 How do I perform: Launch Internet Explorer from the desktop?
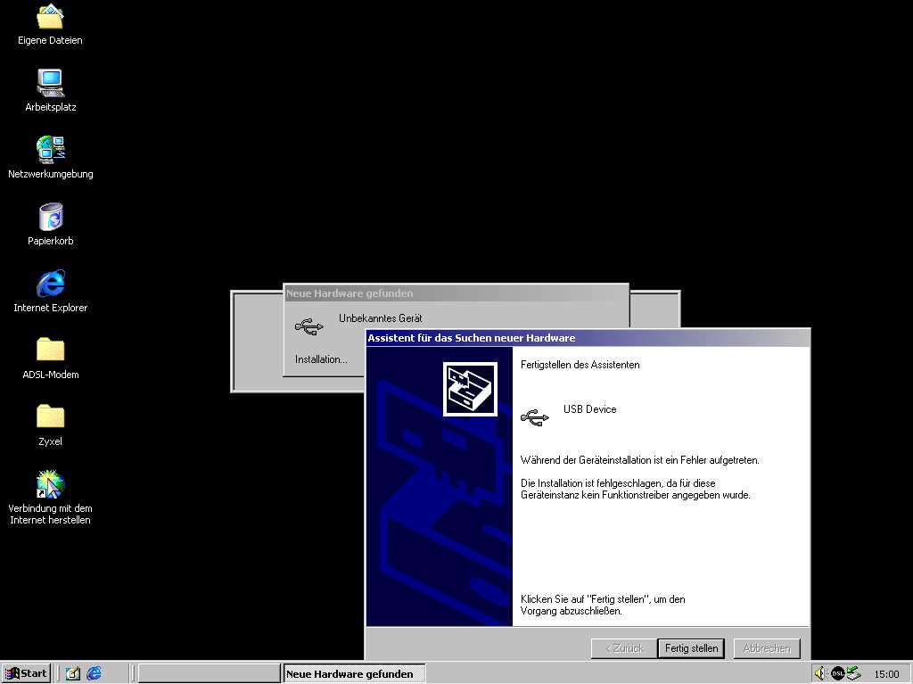pos(50,284)
